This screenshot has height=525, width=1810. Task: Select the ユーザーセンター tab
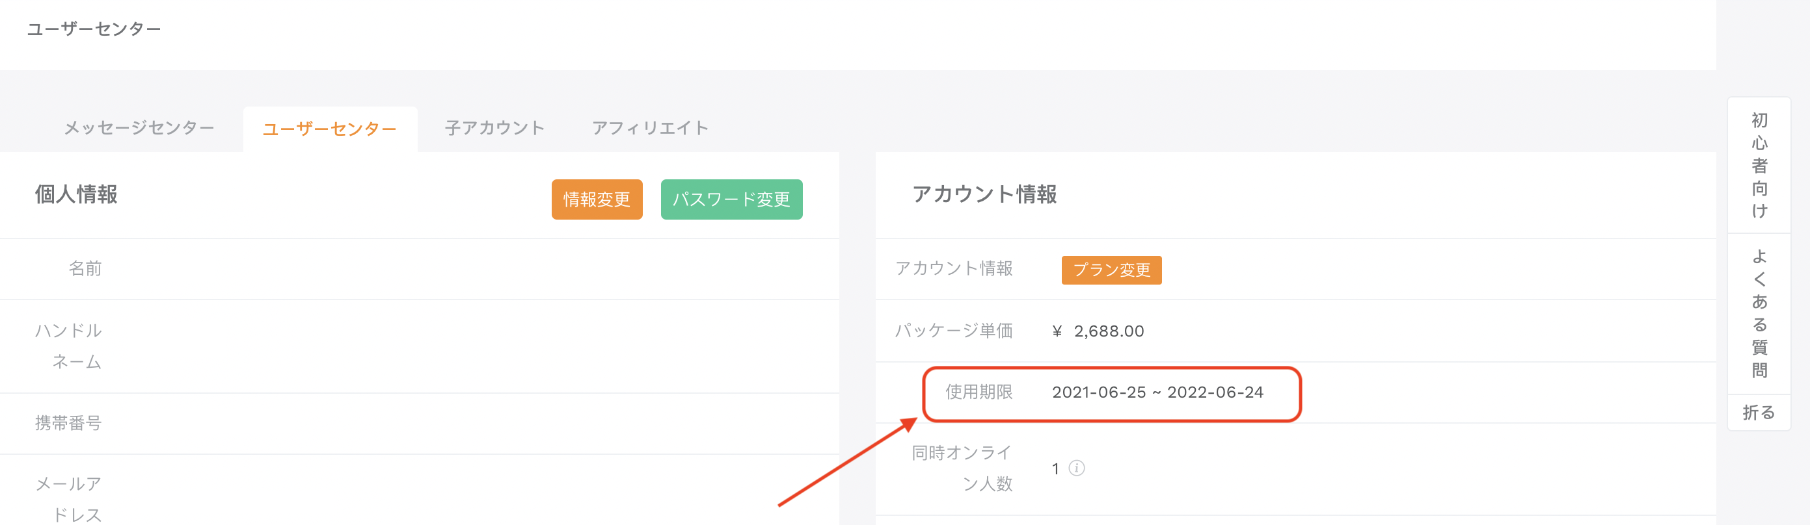[x=330, y=129]
